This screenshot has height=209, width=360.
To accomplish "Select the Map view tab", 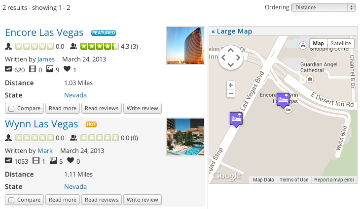I will (318, 43).
